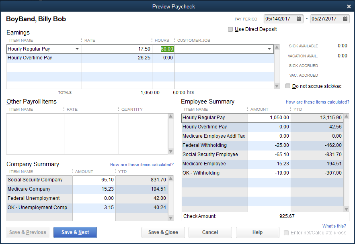Cancel the paycheck preview

point(210,232)
